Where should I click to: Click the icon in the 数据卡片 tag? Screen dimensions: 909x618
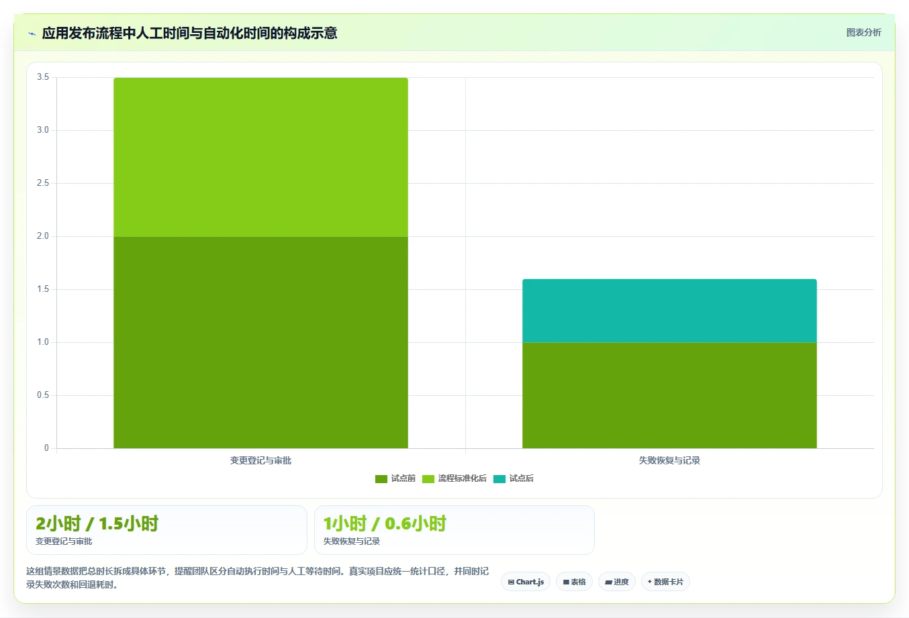(650, 582)
